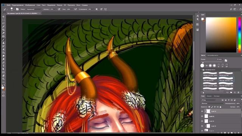
Task: Open the search magnifier in options bar
Action: click(x=231, y=9)
